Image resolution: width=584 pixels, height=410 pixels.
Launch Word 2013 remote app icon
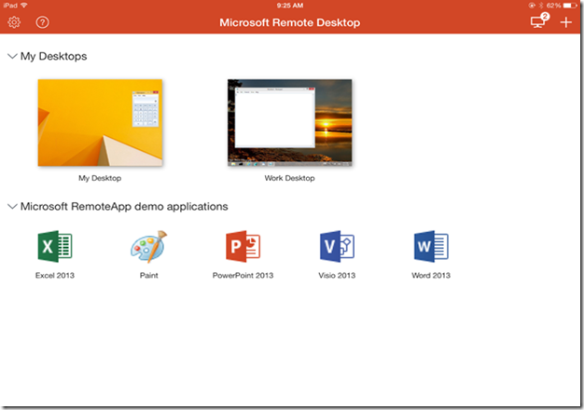(x=431, y=246)
